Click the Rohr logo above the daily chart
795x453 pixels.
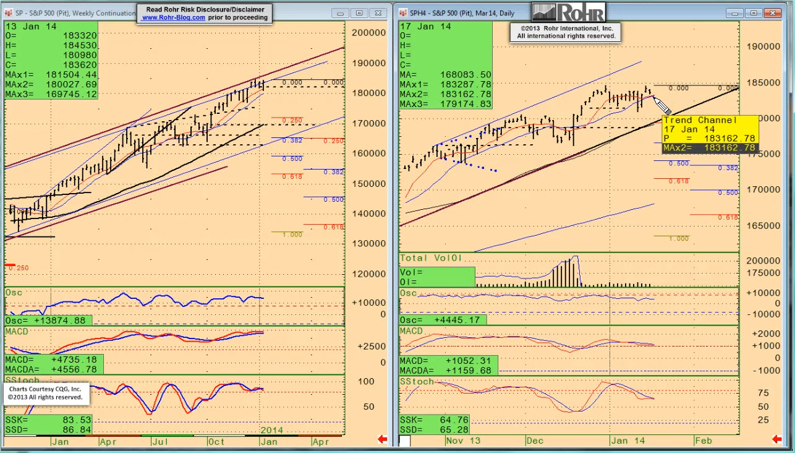click(x=569, y=12)
